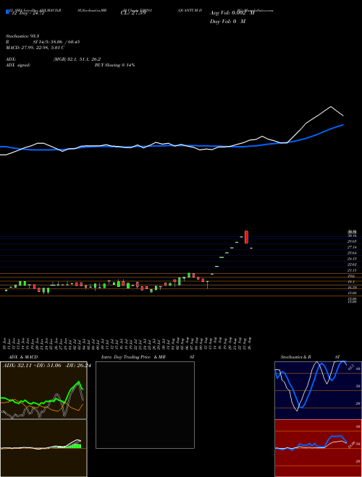Click the "Day Vol: 0 M" text

227,22
